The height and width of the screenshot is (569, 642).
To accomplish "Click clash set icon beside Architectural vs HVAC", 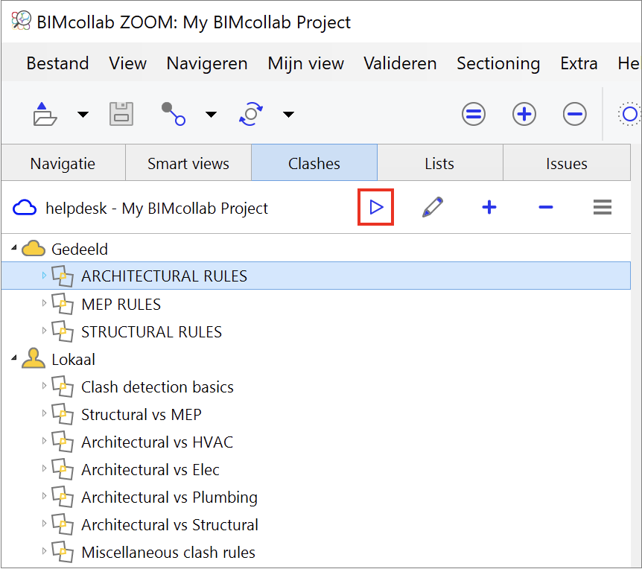I will (63, 442).
